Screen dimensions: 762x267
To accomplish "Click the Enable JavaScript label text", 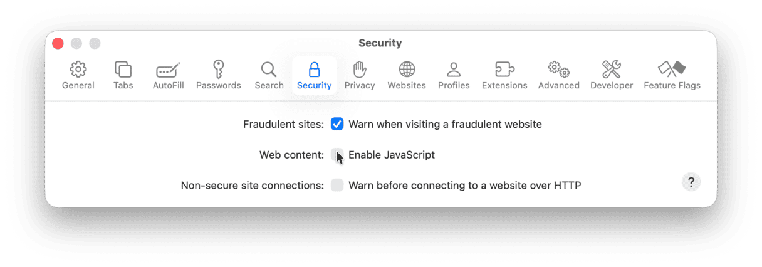I will pos(392,155).
